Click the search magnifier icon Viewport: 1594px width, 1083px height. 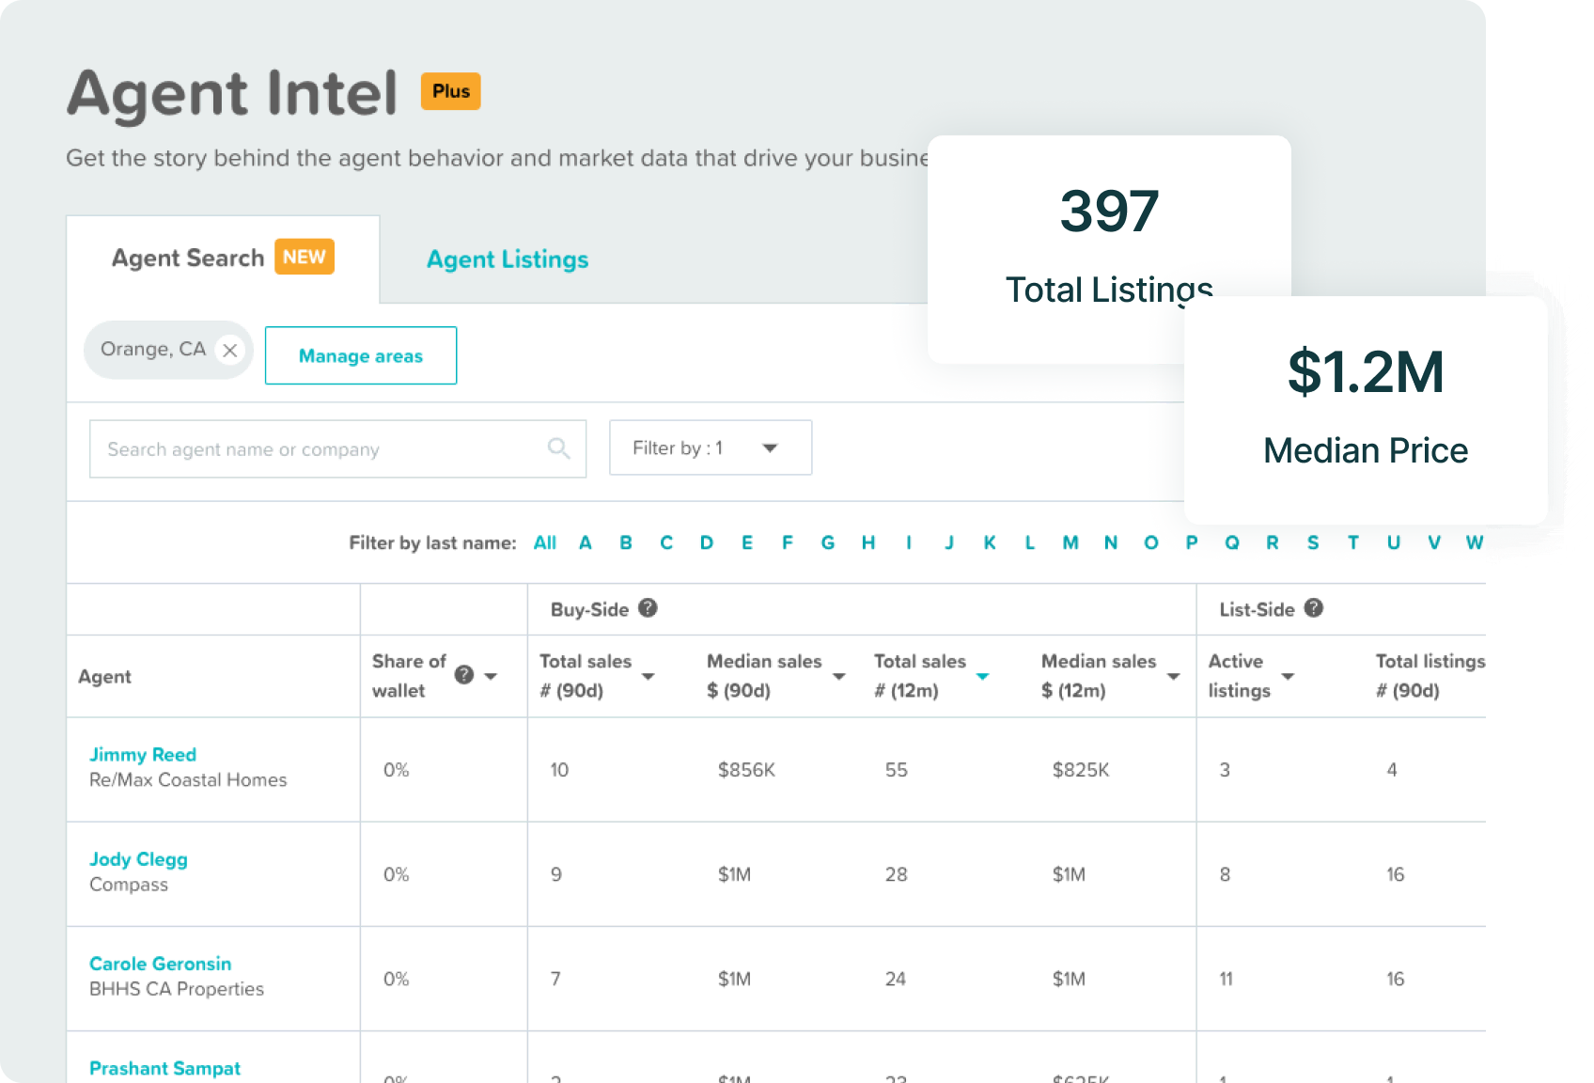(x=558, y=448)
